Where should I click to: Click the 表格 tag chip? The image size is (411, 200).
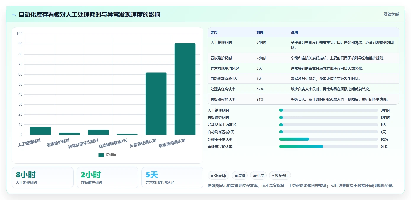(240, 176)
